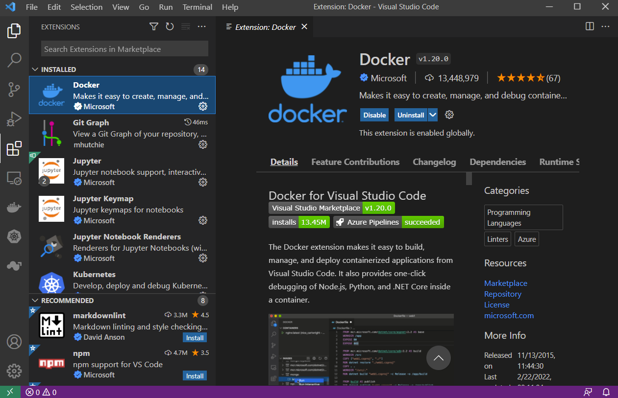Image resolution: width=618 pixels, height=398 pixels.
Task: Open the Run and Debug view
Action: 14,118
